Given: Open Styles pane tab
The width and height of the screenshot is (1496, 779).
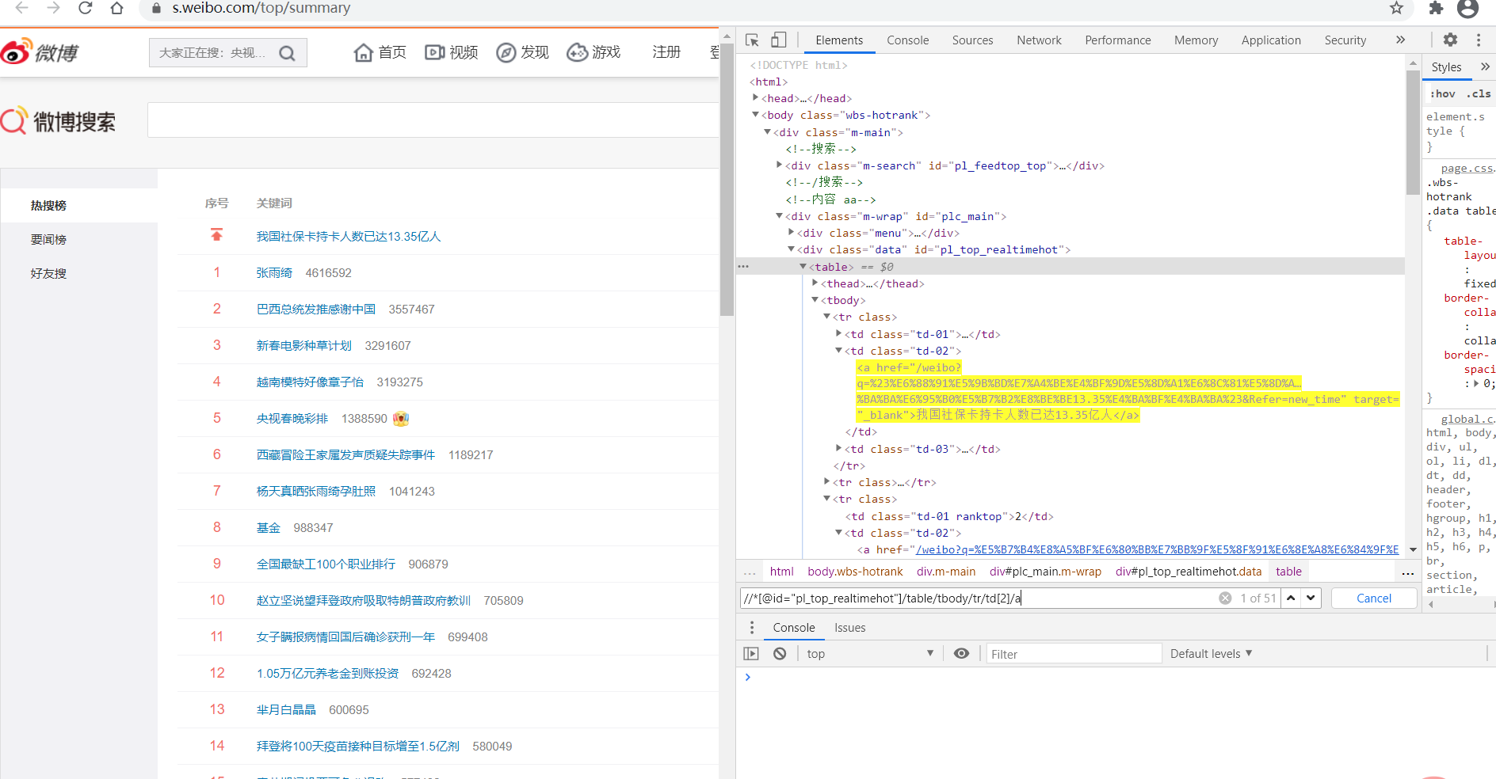Looking at the screenshot, I should coord(1446,67).
